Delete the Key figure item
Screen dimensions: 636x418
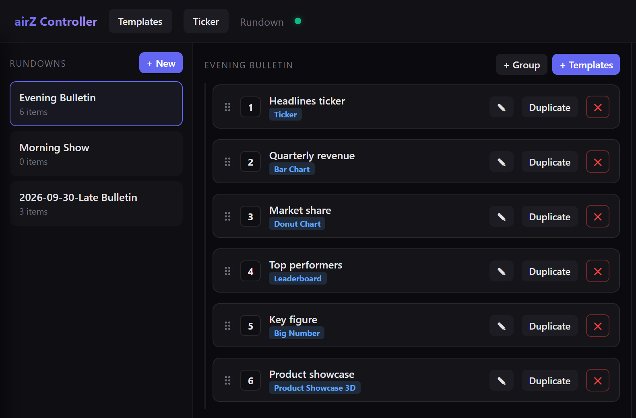[598, 326]
